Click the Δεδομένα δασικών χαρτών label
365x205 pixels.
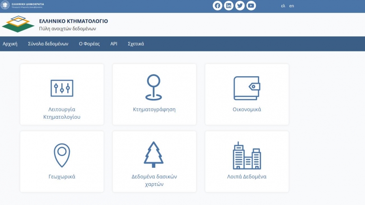tap(154, 180)
